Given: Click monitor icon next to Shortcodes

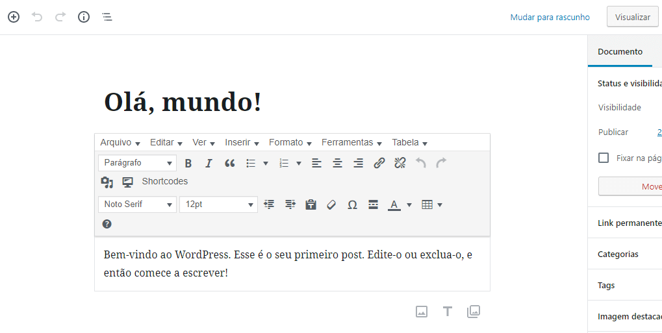Looking at the screenshot, I should click(127, 182).
